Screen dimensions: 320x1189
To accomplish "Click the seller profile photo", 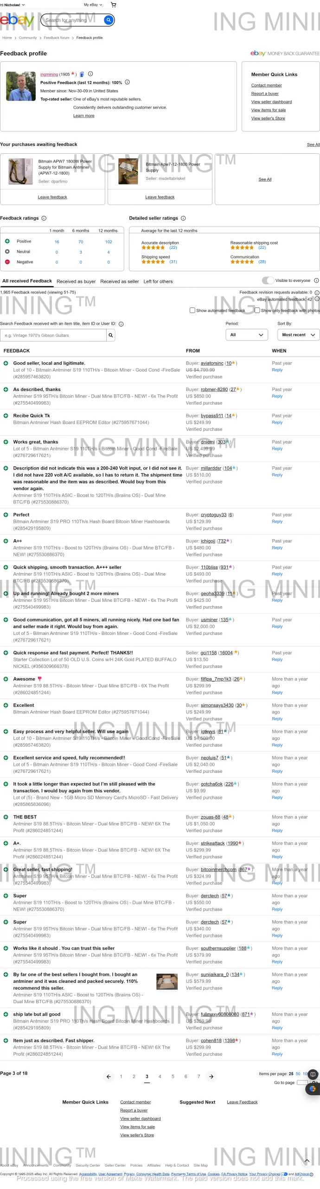I will click(21, 86).
